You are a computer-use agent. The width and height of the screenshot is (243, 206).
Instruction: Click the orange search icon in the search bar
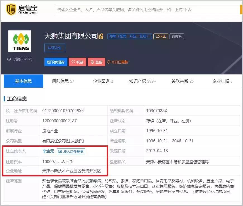coord(240,10)
